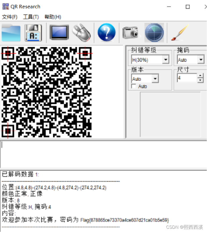This screenshot has height=232, width=207.
Task: Click the mouse tool icon
Action: [82, 33]
